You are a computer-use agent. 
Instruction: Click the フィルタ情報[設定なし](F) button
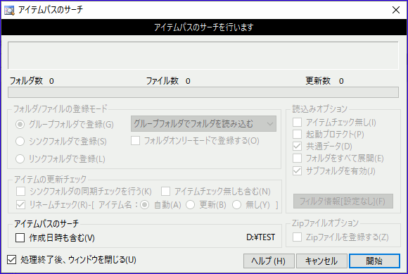pos(343,201)
